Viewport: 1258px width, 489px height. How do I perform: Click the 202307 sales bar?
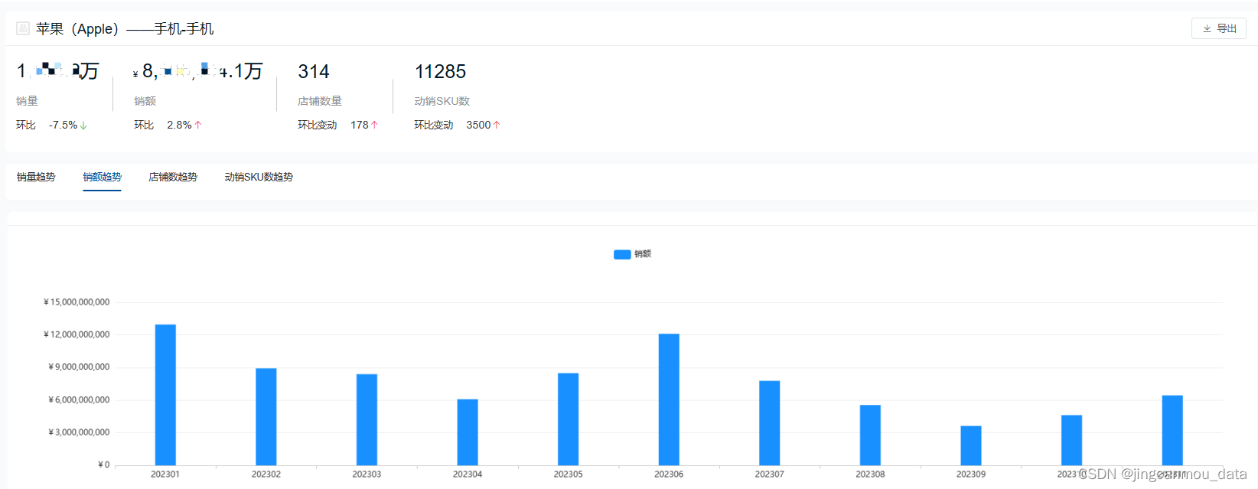point(770,423)
